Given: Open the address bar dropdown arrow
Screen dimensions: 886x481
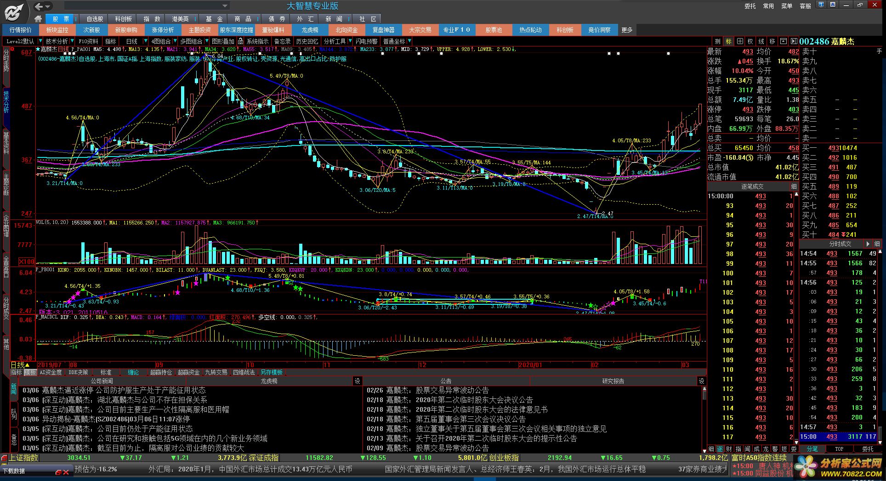Looking at the screenshot, I should [x=225, y=6].
